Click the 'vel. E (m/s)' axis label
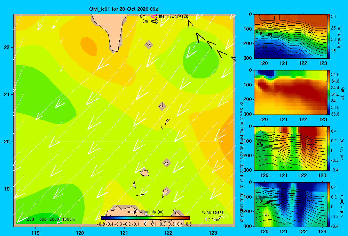The image size is (348, 236). 342,205
